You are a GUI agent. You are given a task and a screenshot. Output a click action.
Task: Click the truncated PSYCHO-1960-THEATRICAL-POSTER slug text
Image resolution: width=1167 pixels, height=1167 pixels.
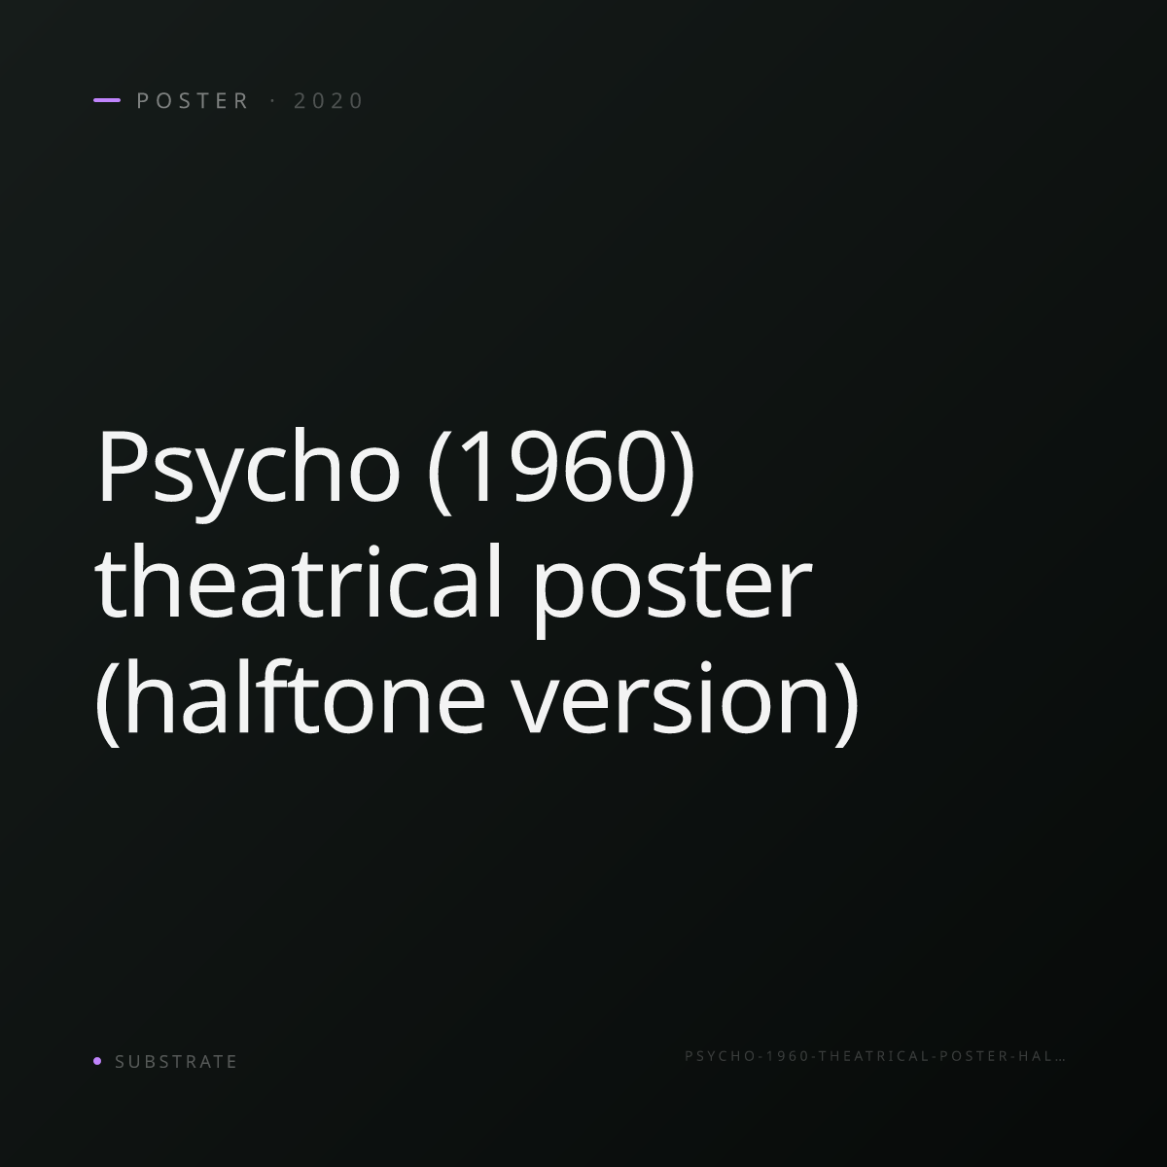click(x=875, y=1056)
